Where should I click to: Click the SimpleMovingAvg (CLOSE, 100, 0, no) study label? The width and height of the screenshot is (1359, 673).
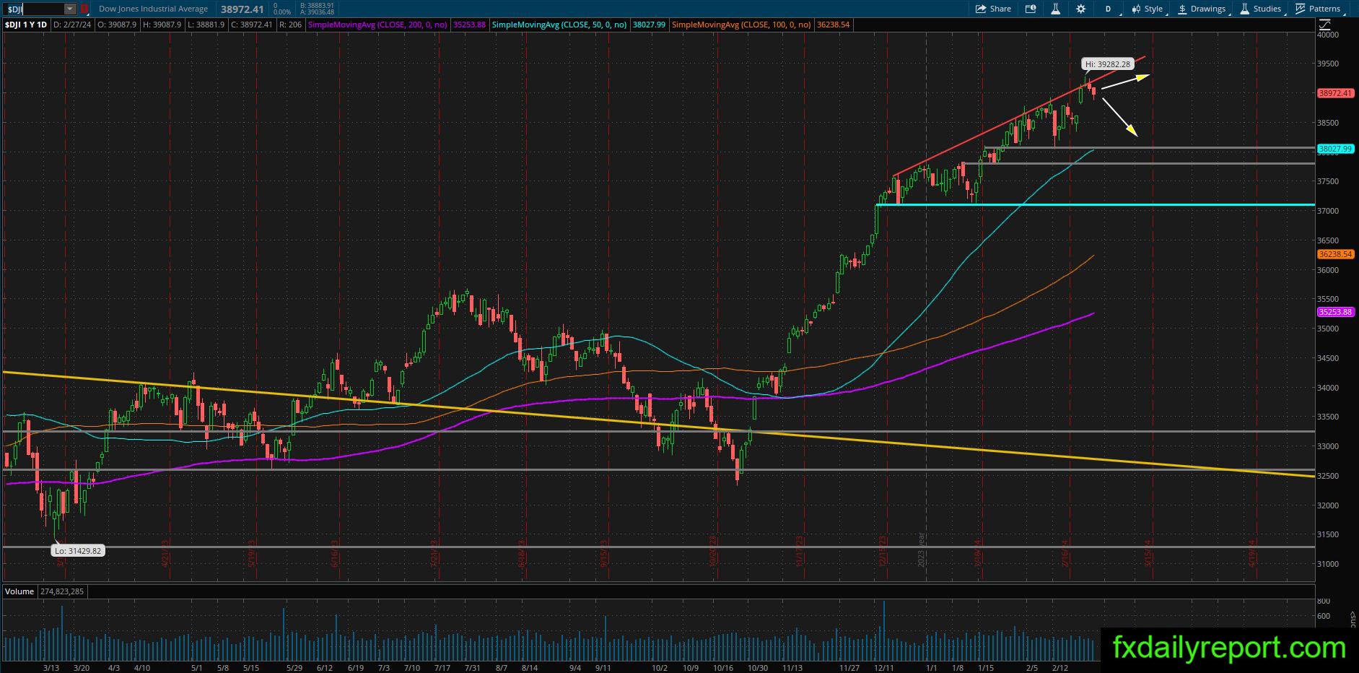(x=741, y=25)
